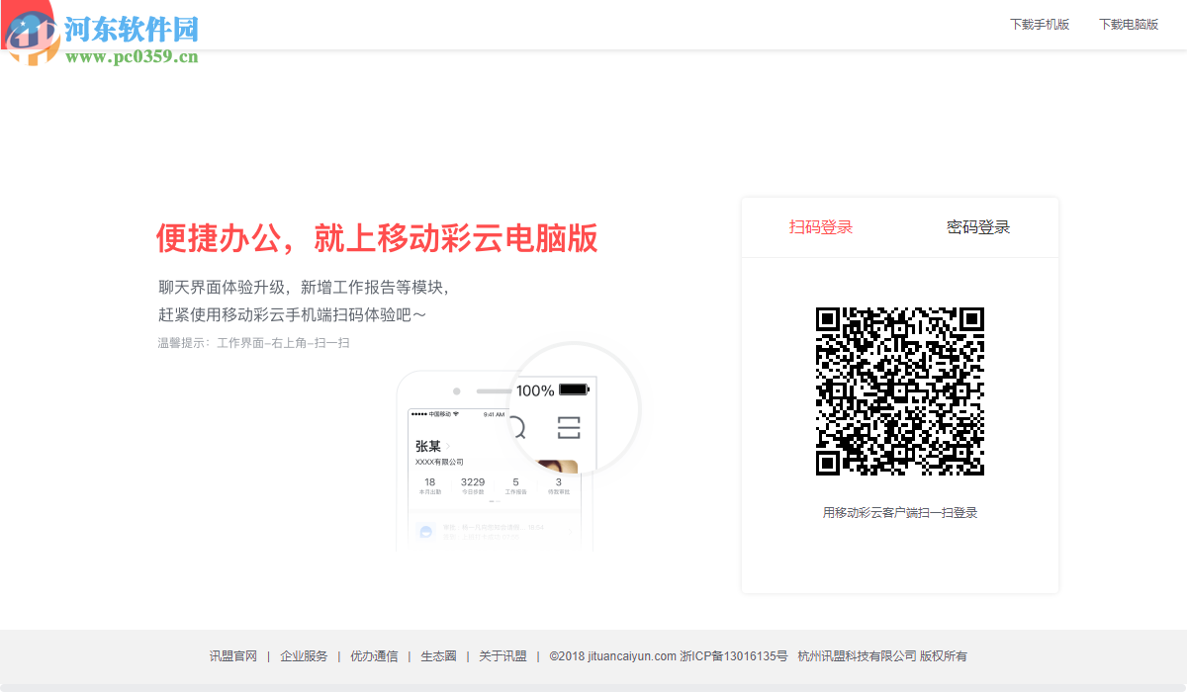The height and width of the screenshot is (692, 1187).
Task: Click the text 用移动彩云客户端扫一扫登录
Action: coord(900,513)
